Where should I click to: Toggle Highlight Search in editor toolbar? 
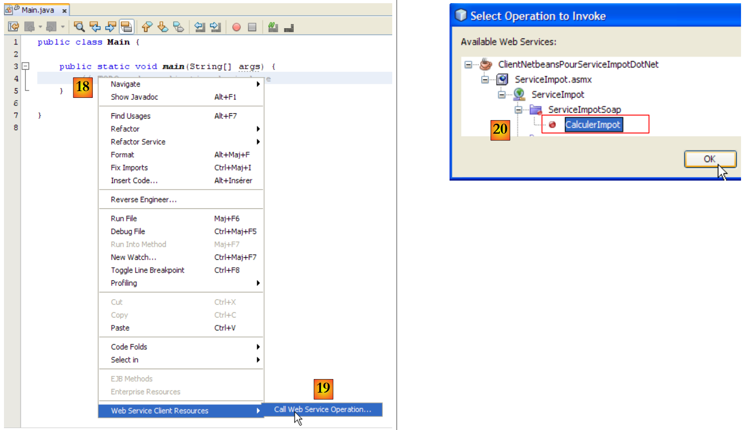(126, 27)
